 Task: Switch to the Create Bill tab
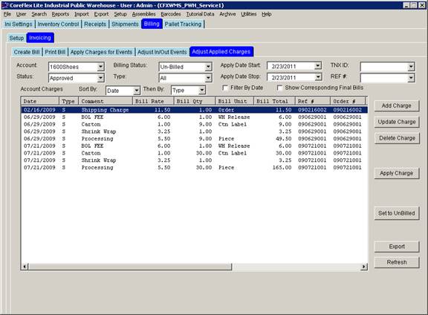click(x=27, y=52)
